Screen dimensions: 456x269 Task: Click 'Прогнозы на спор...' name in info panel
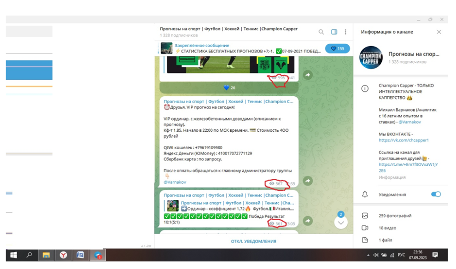click(414, 54)
